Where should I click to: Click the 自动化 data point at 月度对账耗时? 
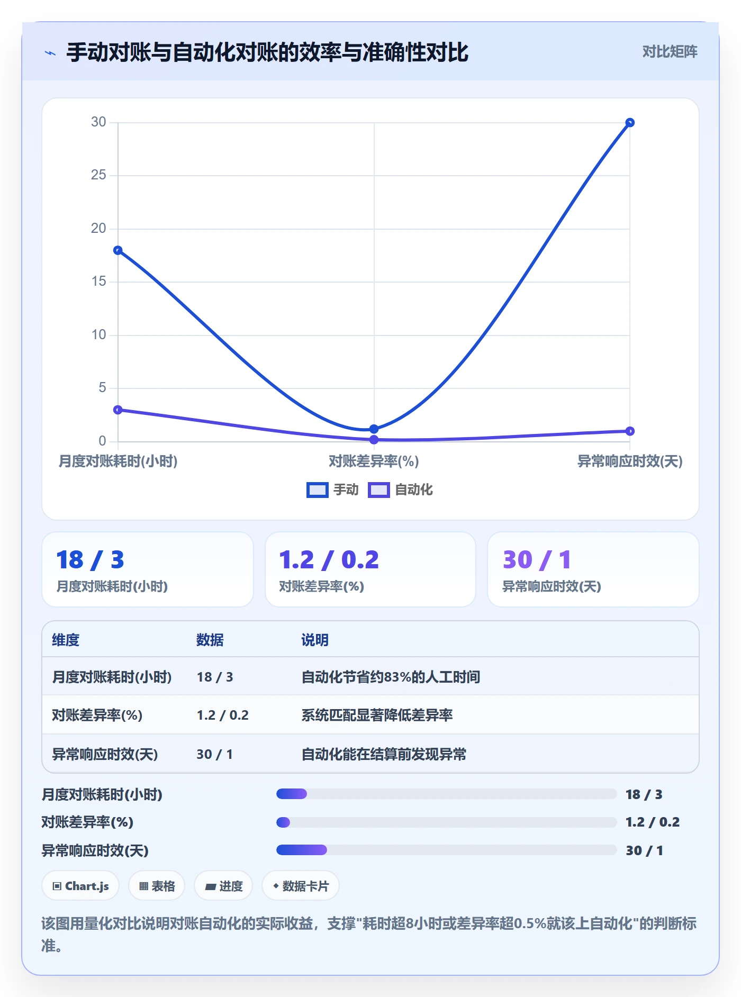click(118, 410)
